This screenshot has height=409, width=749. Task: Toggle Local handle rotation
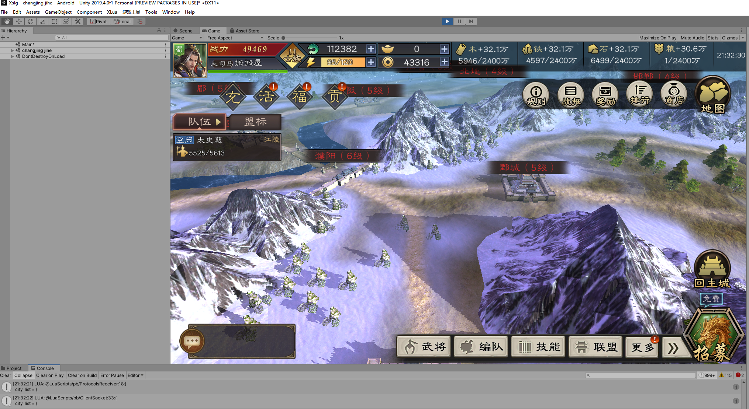pos(122,21)
